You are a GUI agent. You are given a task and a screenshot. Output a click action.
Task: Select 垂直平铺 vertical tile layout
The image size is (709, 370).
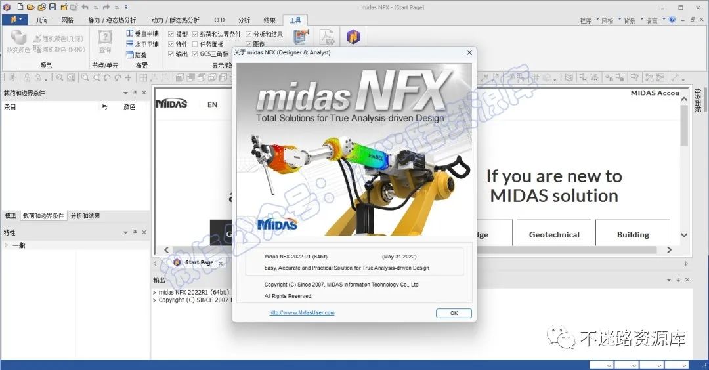[x=142, y=33]
